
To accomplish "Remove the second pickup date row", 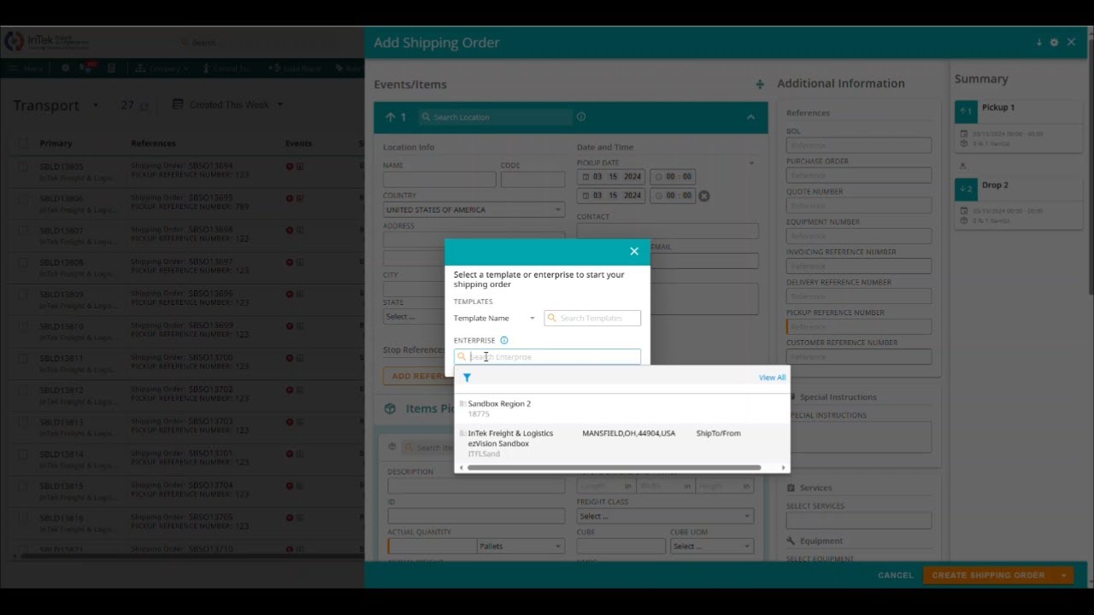I will click(704, 196).
